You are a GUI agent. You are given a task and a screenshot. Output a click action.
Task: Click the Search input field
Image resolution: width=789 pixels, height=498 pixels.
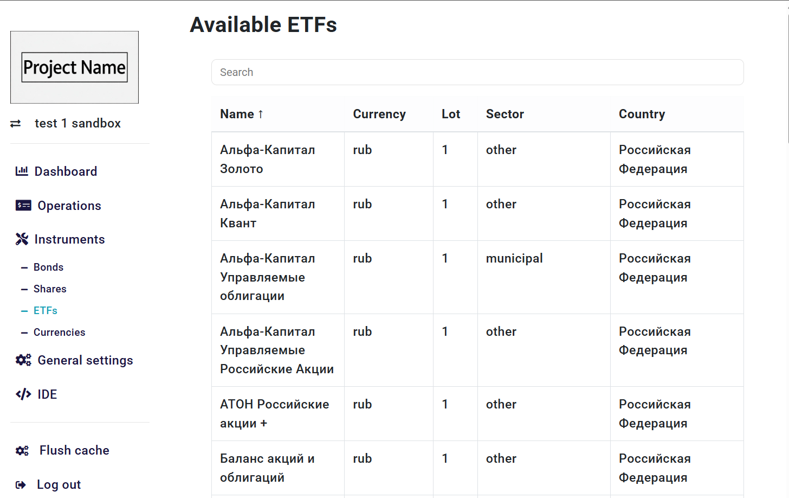[x=477, y=72]
